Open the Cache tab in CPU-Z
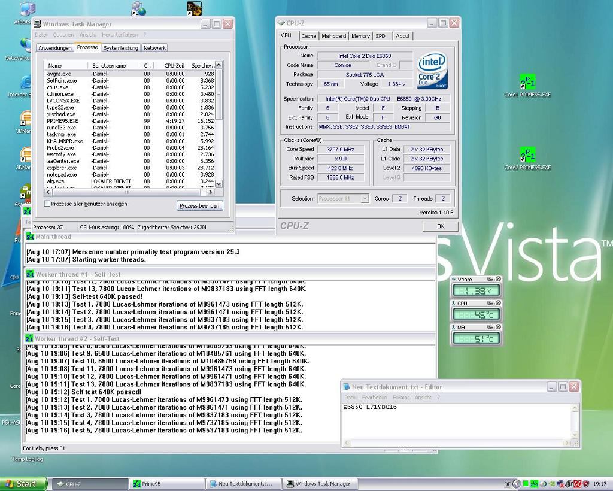The width and height of the screenshot is (613, 491). click(x=308, y=36)
